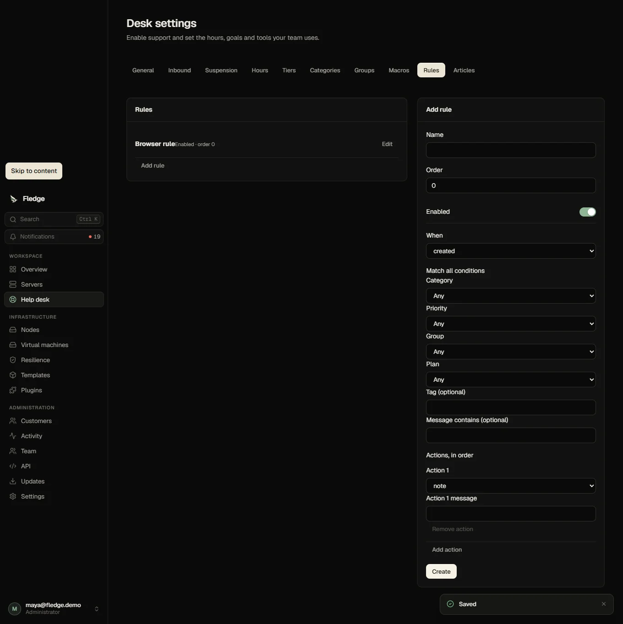Dismiss the Saved toast notification
The width and height of the screenshot is (623, 624).
604,604
